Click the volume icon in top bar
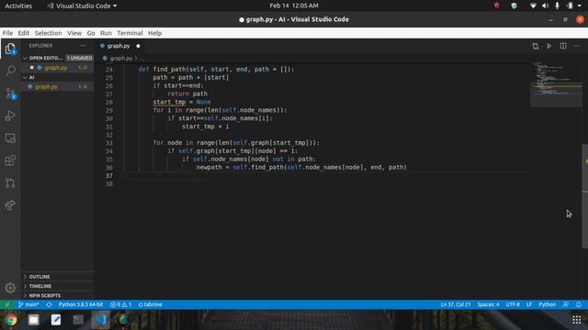 (x=545, y=5)
